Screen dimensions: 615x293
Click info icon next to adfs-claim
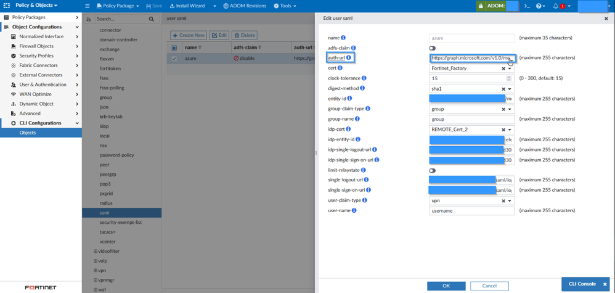click(x=353, y=47)
